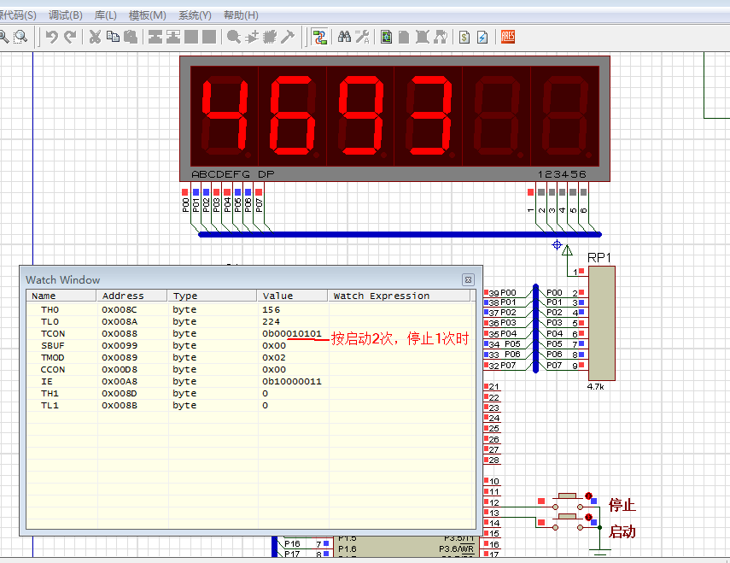The height and width of the screenshot is (563, 730).
Task: Open the 调试(B) debug menu
Action: [66, 15]
